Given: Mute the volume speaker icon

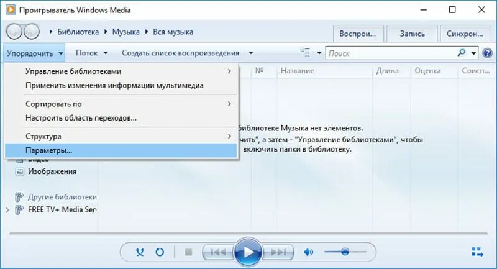Looking at the screenshot, I should [308, 252].
